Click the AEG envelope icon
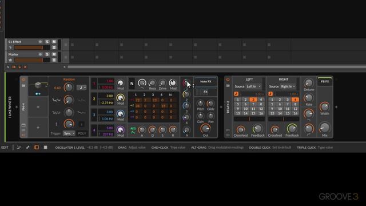 (133, 130)
